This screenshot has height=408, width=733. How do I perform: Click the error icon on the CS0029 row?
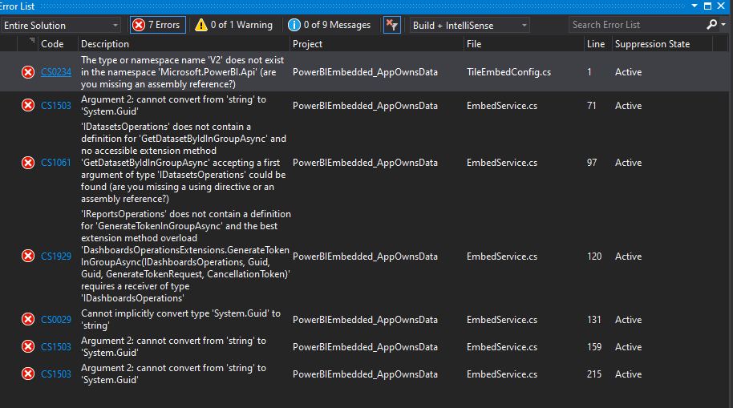click(x=28, y=320)
